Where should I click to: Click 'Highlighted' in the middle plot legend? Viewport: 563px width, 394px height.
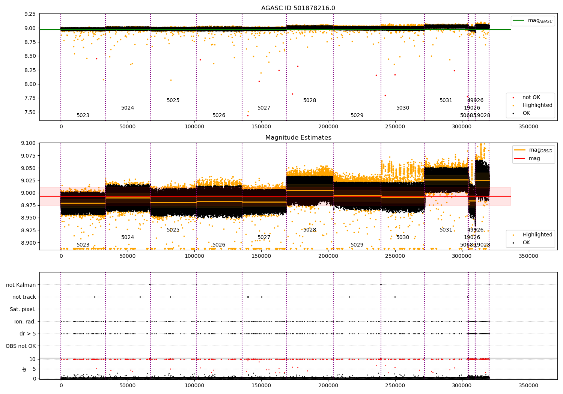[533, 235]
